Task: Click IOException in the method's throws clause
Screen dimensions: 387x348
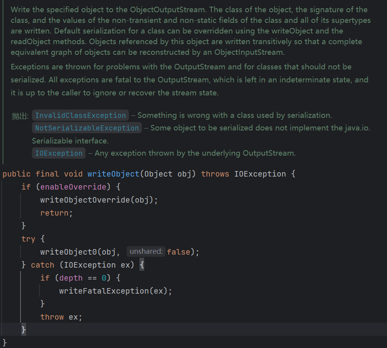Action: coord(260,174)
